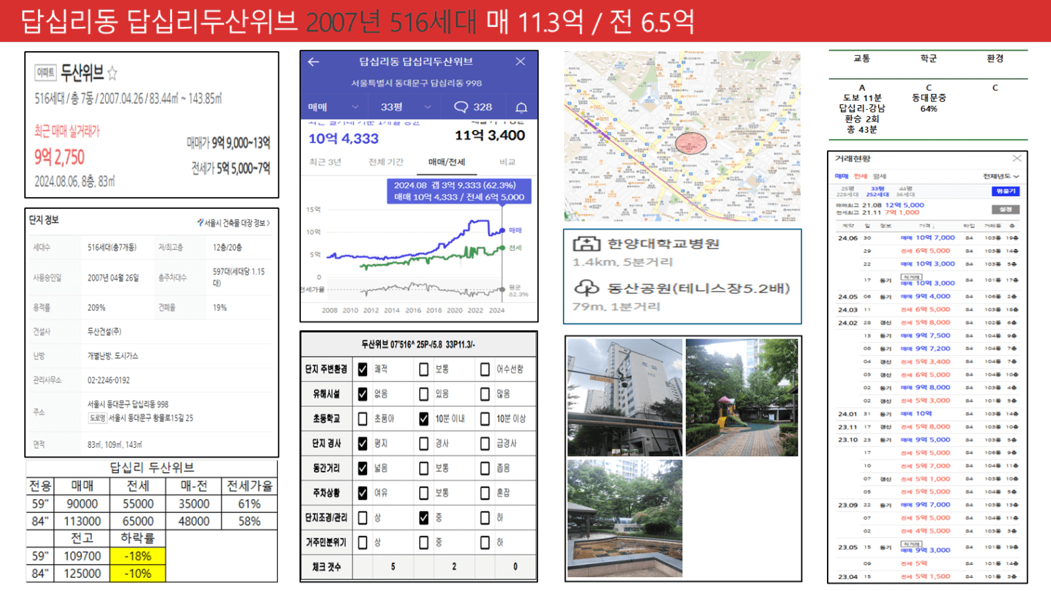1051x591 pixels.
Task: Select the 비교 tab
Action: (508, 162)
